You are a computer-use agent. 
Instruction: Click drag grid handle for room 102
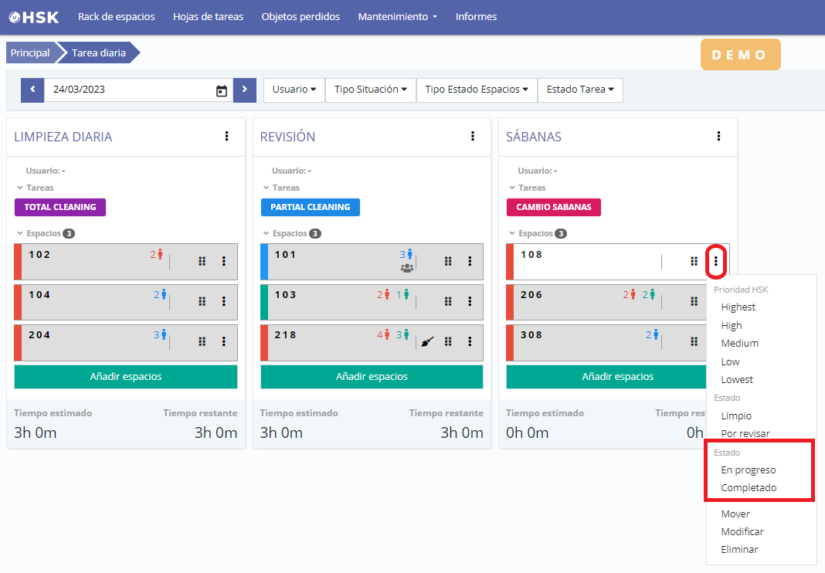(x=202, y=261)
